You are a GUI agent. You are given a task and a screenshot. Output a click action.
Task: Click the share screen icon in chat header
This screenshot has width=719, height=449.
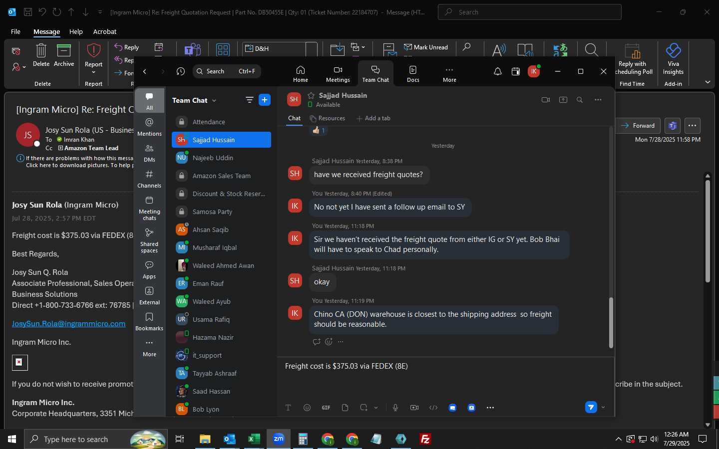pos(563,100)
